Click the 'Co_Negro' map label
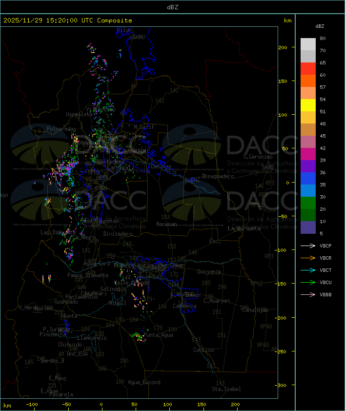The height and width of the screenshot is (411, 345). pyautogui.click(x=84, y=237)
